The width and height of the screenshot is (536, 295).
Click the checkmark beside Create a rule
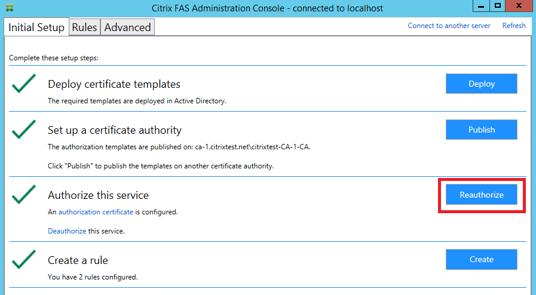click(x=24, y=260)
